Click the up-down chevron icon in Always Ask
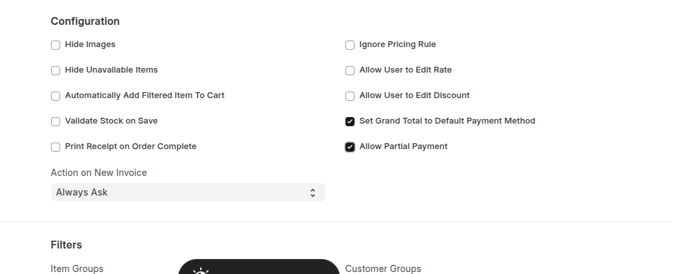Screen dimensions: 698x274 coord(313,192)
